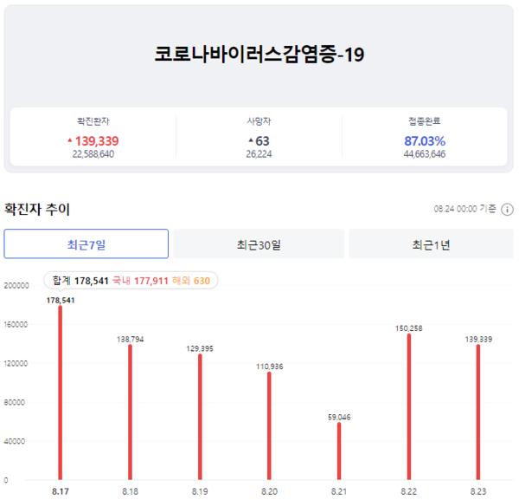Click the 접종완료 rate 87.03%
519x500 pixels.
tap(425, 141)
